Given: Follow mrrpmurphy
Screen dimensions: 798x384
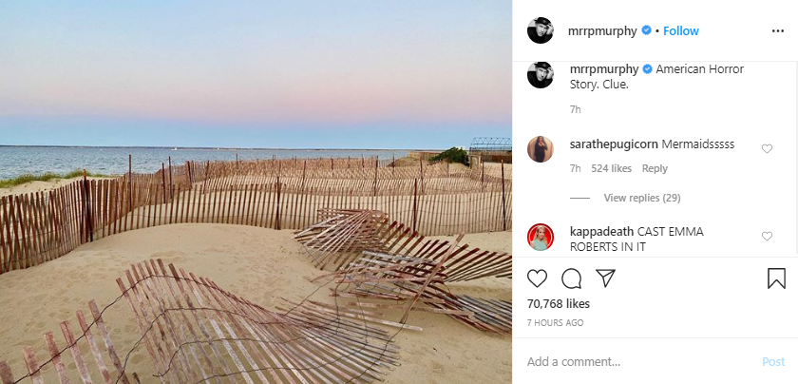Looking at the screenshot, I should click(x=681, y=31).
